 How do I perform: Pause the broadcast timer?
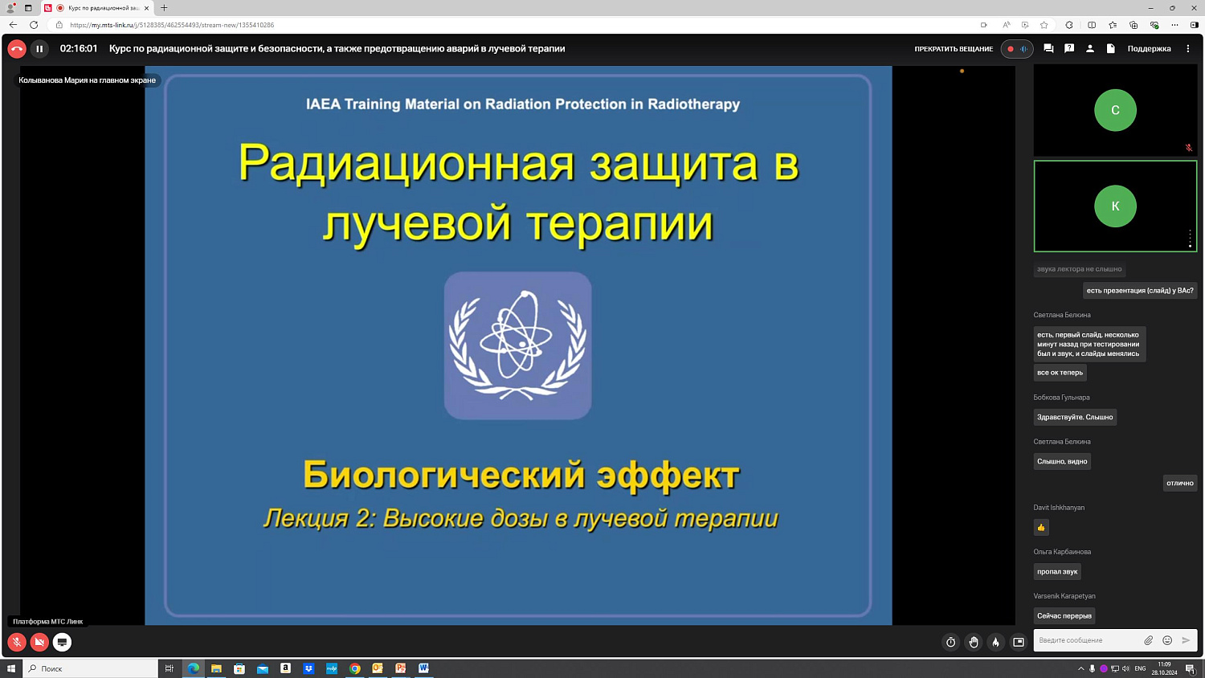(39, 49)
